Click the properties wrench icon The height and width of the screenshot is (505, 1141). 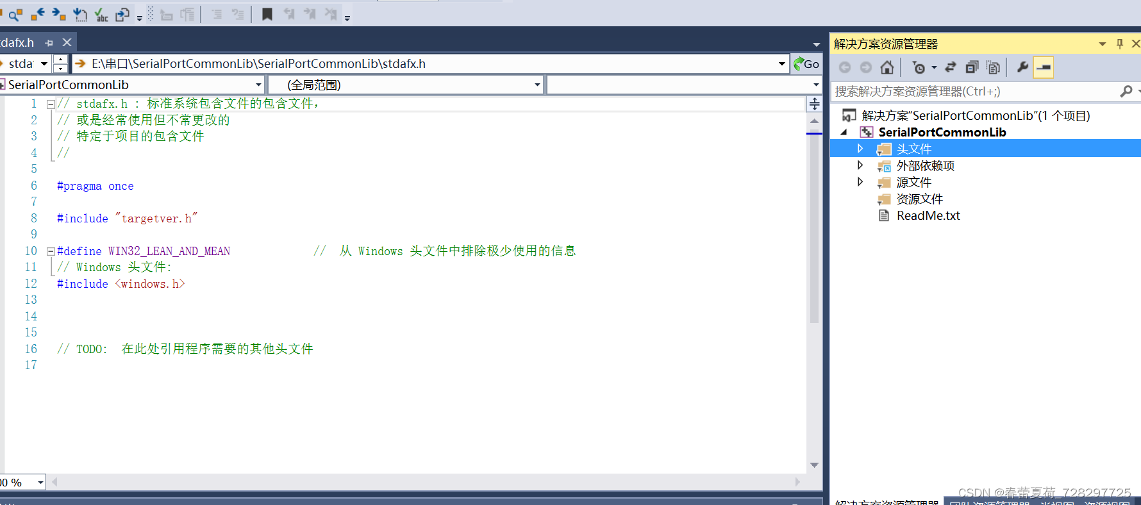1023,67
